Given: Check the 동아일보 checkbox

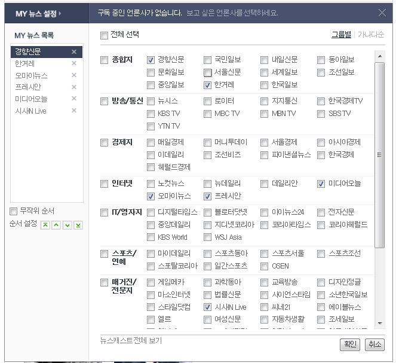Looking at the screenshot, I should 321,60.
